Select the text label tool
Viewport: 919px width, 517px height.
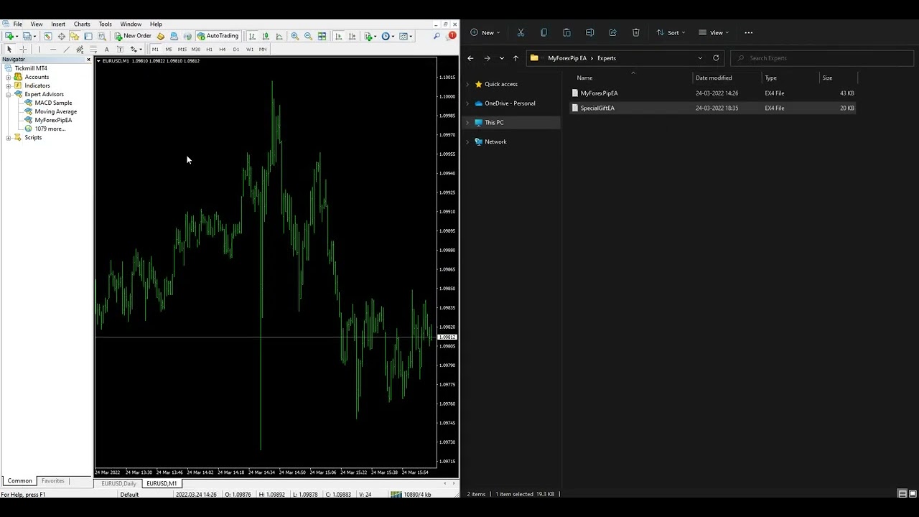[120, 50]
